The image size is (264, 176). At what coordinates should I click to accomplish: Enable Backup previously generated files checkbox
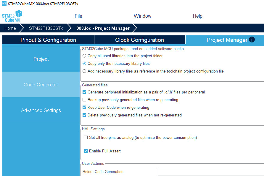pyautogui.click(x=84, y=100)
